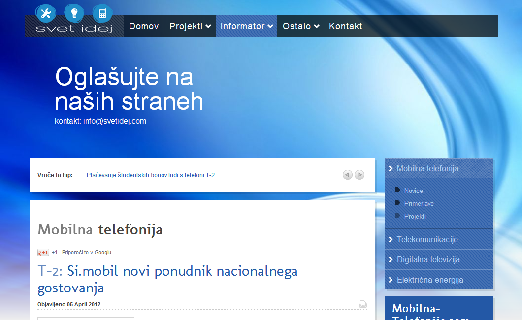Click the Google +1 button
The height and width of the screenshot is (320, 522).
point(43,252)
